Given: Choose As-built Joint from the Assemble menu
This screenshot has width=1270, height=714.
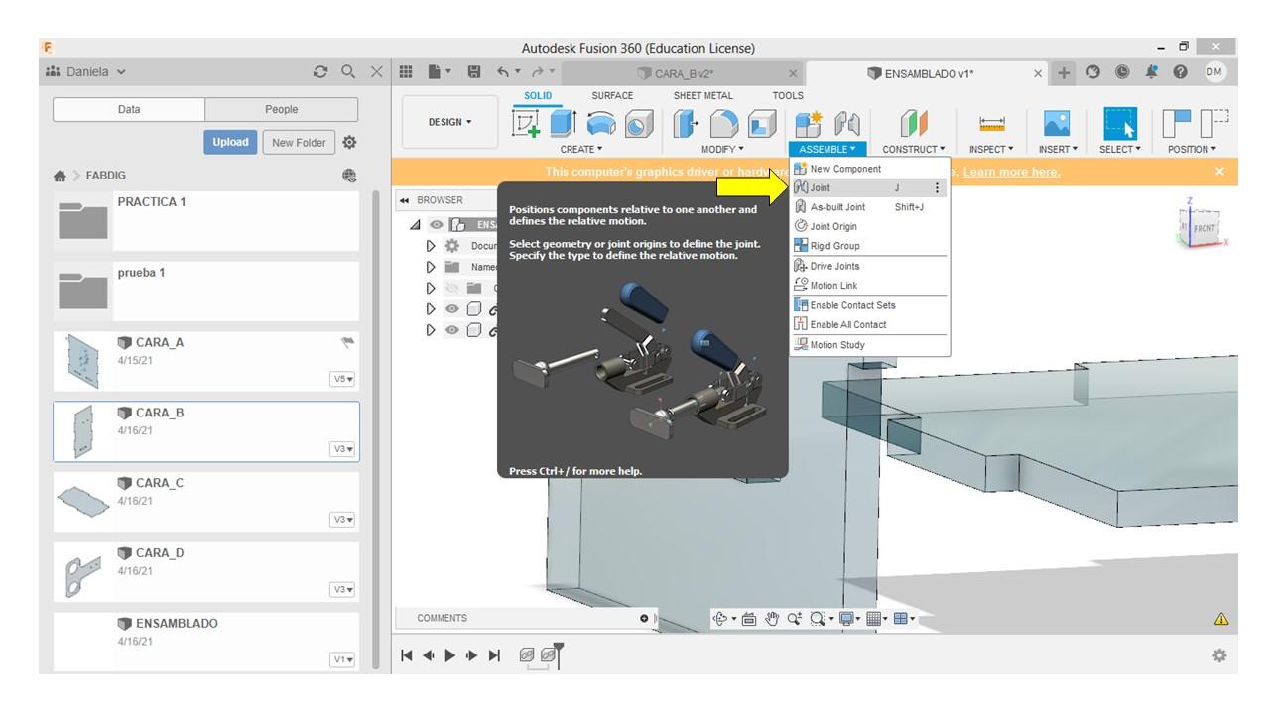Looking at the screenshot, I should point(869,207).
